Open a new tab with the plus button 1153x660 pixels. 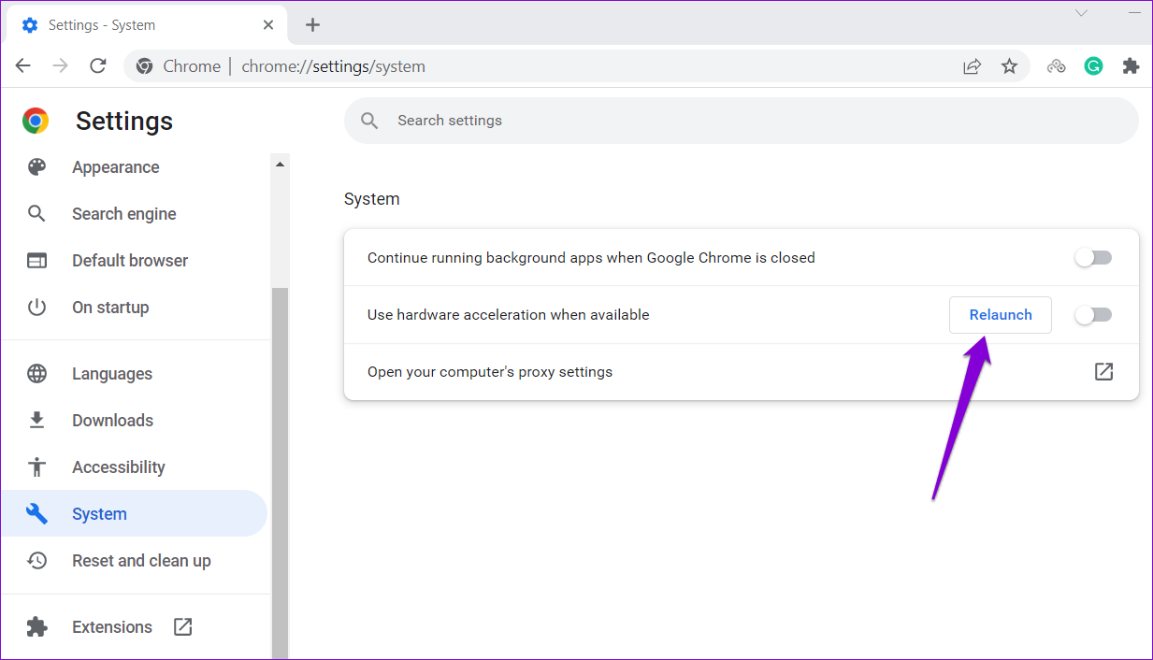click(x=312, y=25)
